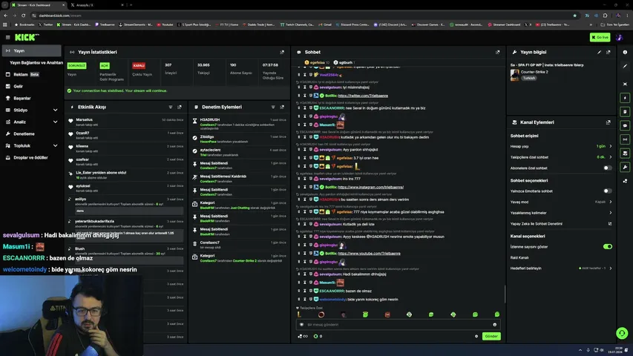Toggle the moderation log widget in right rail
The image size is (633, 356).
tap(625, 112)
